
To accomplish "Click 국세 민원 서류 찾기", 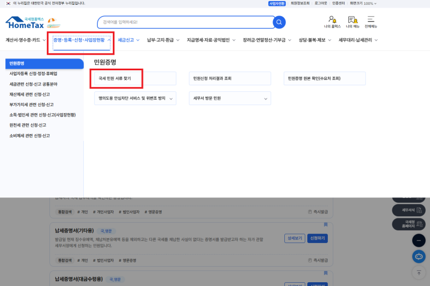I will (x=135, y=78).
